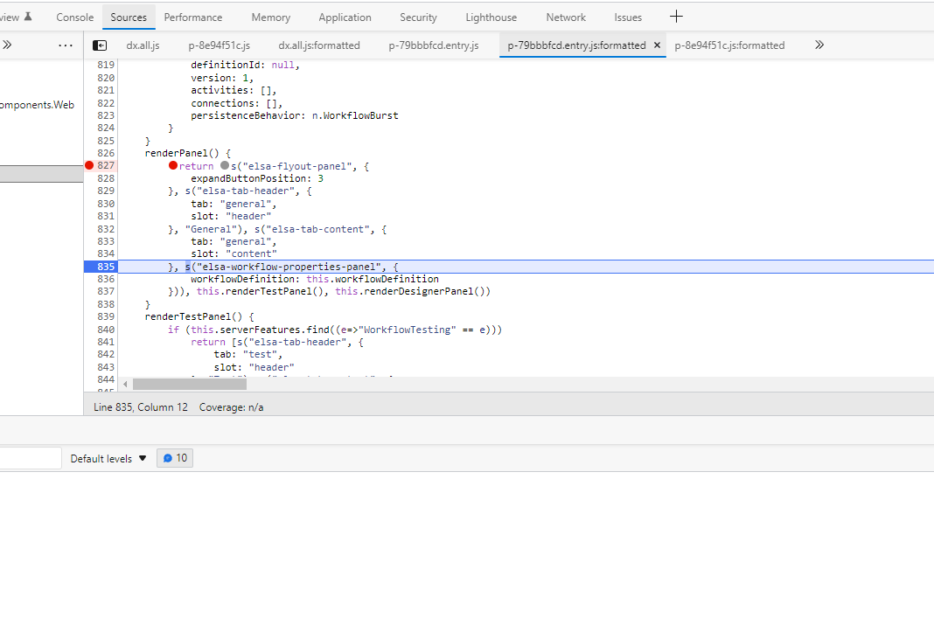Expand the collapsed sidebar with the double chevron
934x639 pixels.
coord(8,45)
